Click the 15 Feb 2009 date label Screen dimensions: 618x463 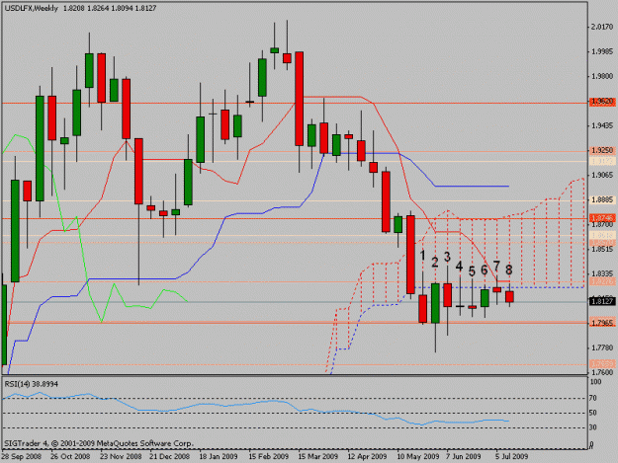[268, 456]
